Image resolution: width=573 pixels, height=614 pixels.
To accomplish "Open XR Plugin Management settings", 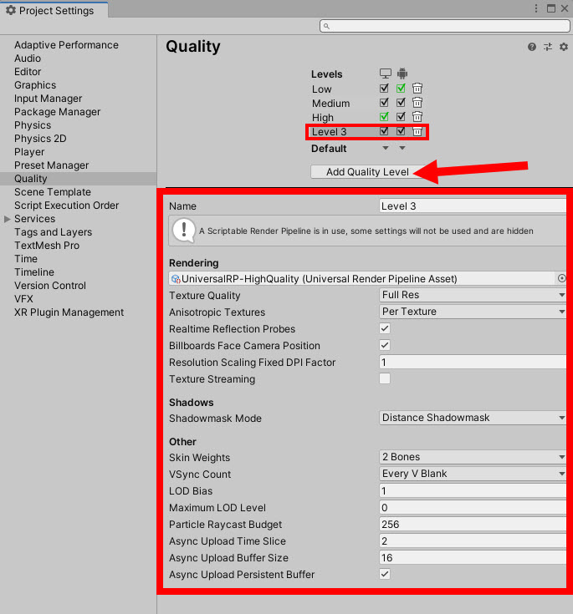I will point(69,312).
